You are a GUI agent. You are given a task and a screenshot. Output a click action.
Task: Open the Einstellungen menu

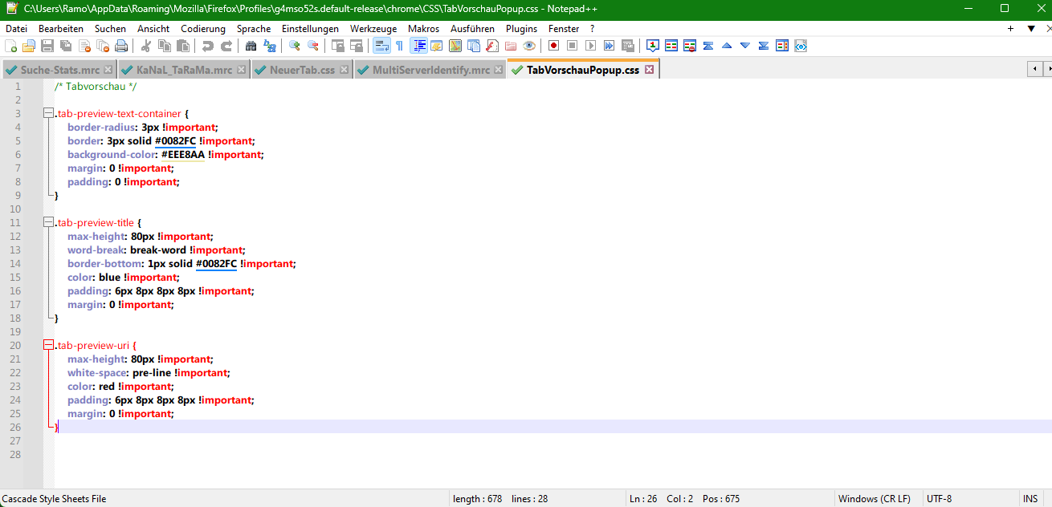tap(310, 28)
